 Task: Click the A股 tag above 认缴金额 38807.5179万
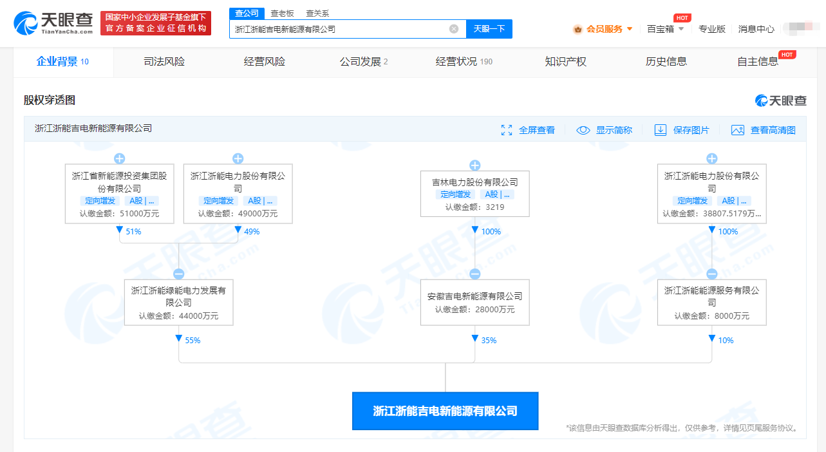coord(733,201)
